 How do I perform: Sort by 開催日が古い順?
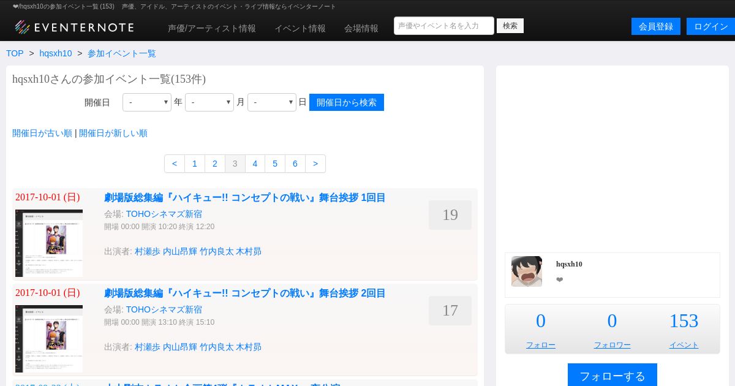[x=42, y=133]
